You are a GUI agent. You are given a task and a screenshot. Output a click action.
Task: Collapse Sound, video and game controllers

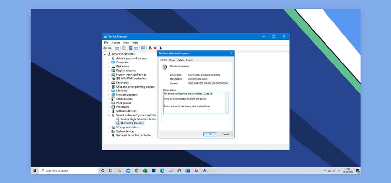click(x=109, y=115)
